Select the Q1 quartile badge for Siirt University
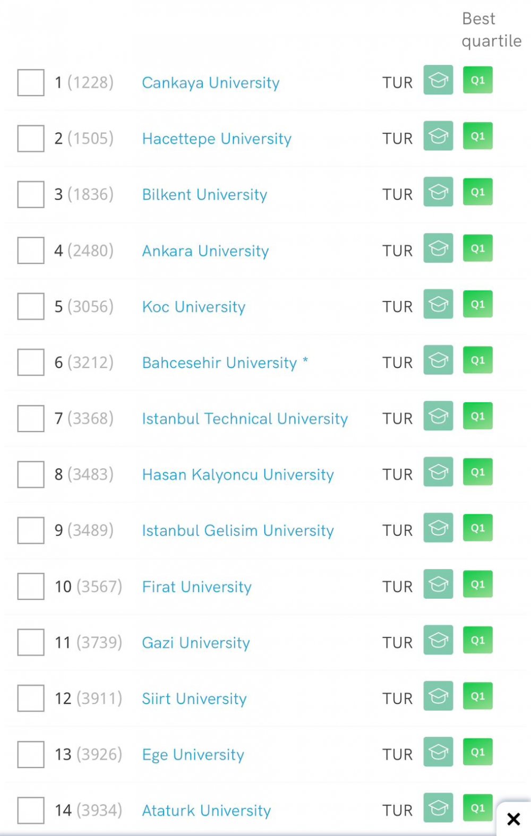The image size is (531, 836). (x=478, y=696)
